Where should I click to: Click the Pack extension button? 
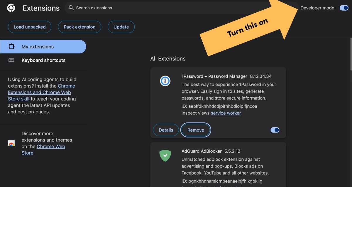pos(79,27)
